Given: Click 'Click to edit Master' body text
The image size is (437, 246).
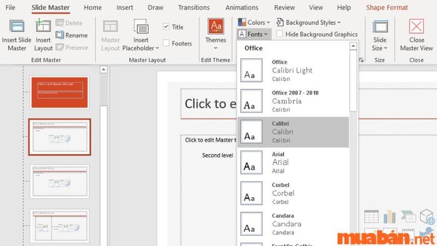Looking at the screenshot, I should point(210,140).
